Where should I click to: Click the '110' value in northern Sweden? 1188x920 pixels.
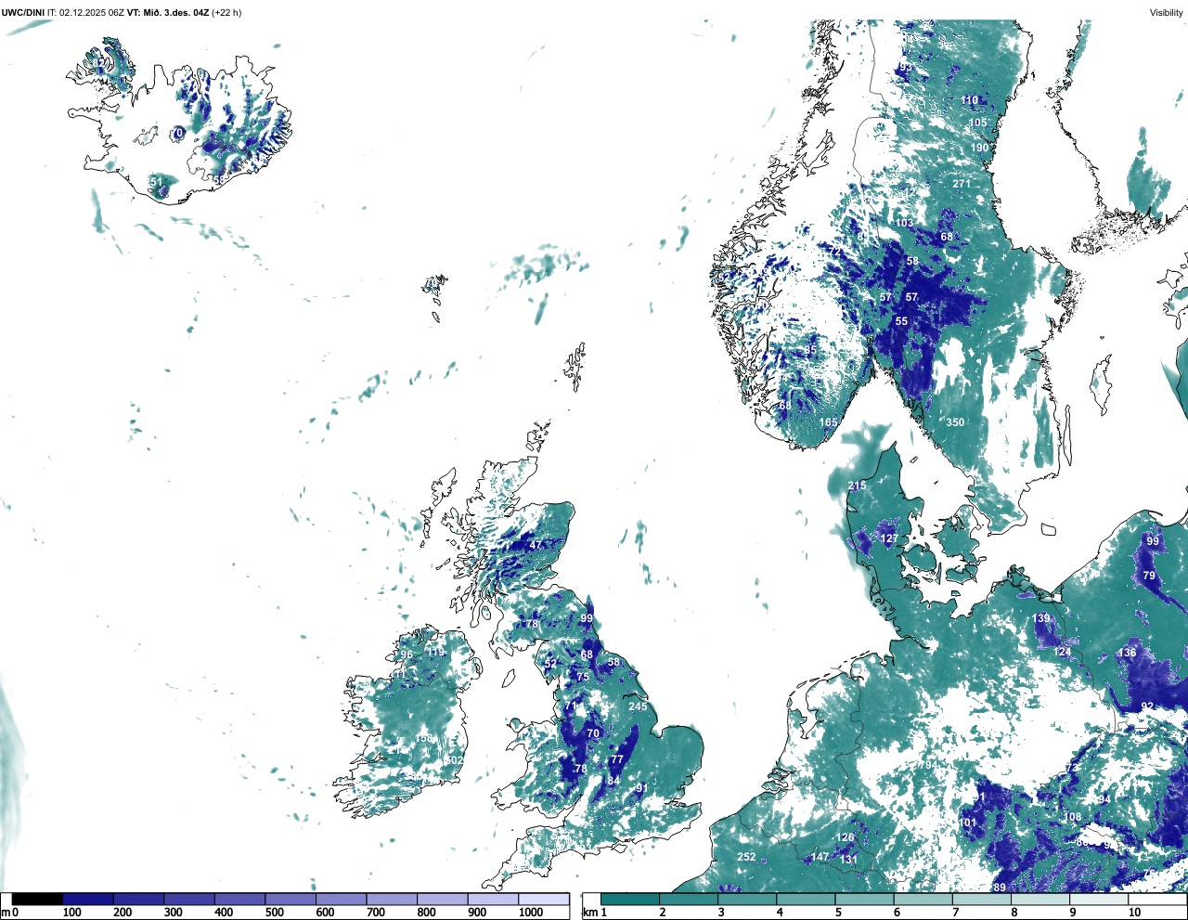click(x=970, y=100)
